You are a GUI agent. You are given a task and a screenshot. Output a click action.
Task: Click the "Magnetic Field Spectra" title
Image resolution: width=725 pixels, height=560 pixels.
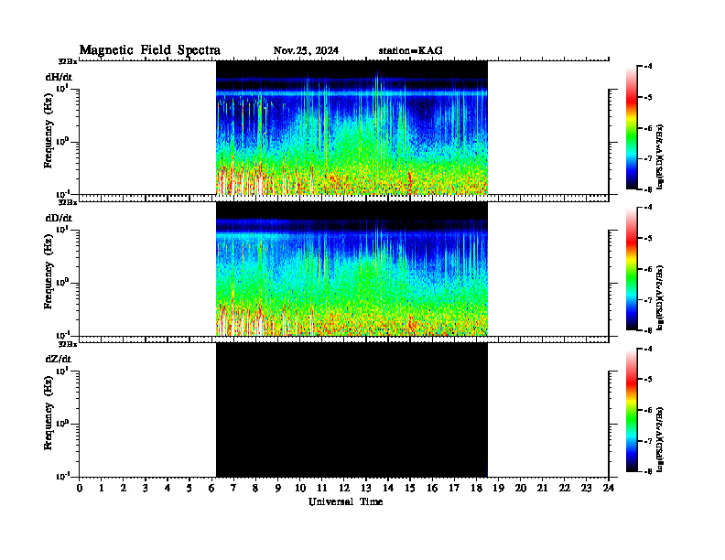[x=150, y=50]
